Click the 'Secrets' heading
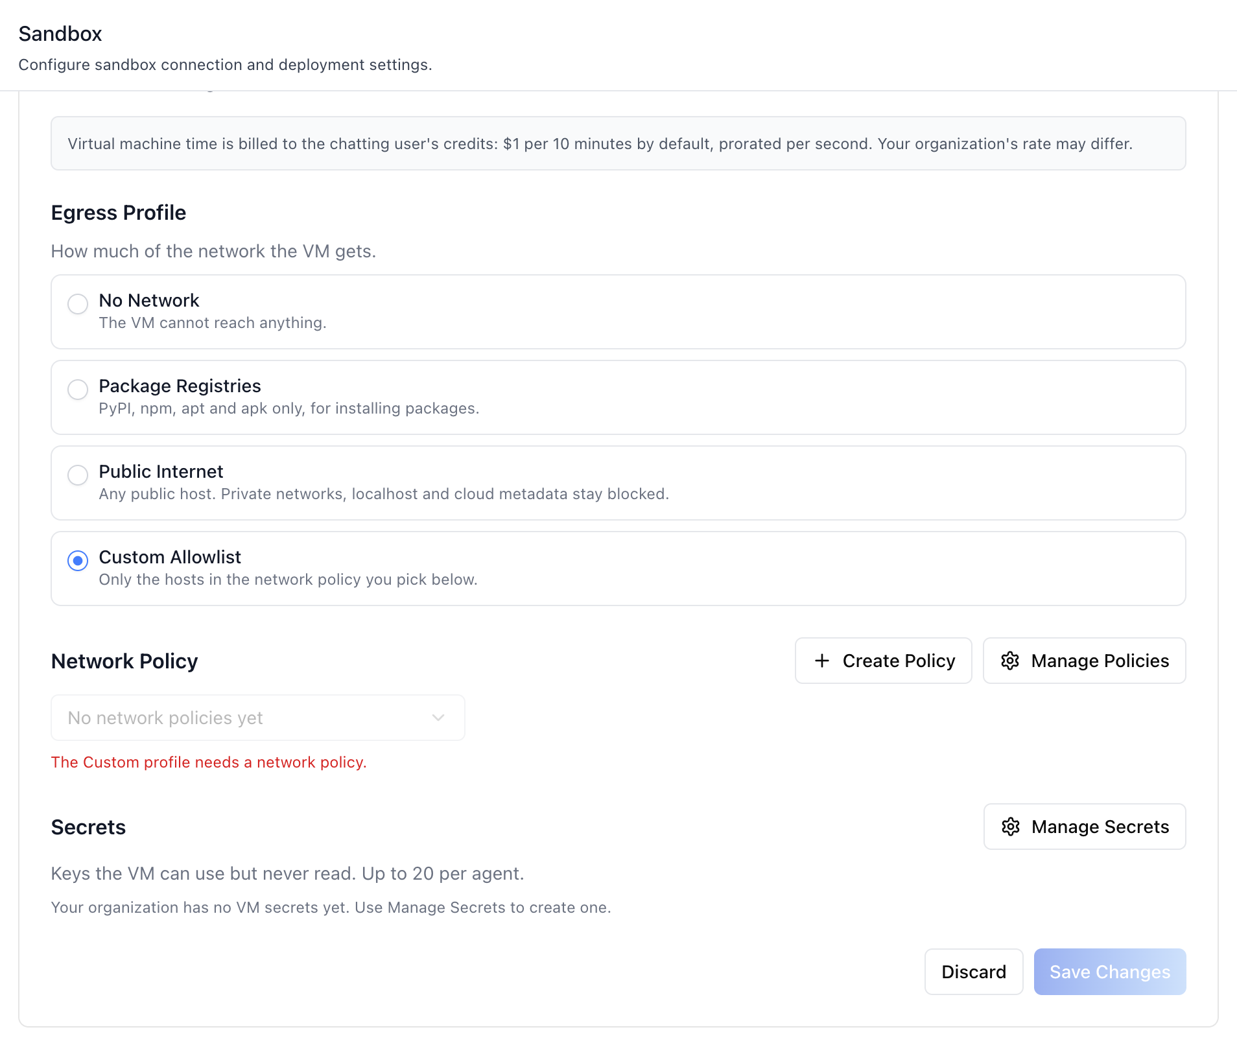 click(x=88, y=827)
